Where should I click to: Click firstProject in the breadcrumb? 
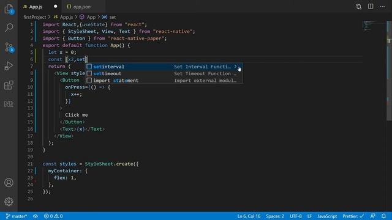[x=35, y=17]
